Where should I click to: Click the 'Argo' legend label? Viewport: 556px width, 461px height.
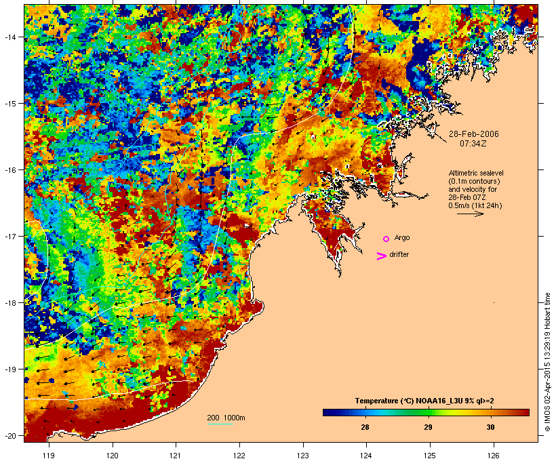pyautogui.click(x=402, y=237)
